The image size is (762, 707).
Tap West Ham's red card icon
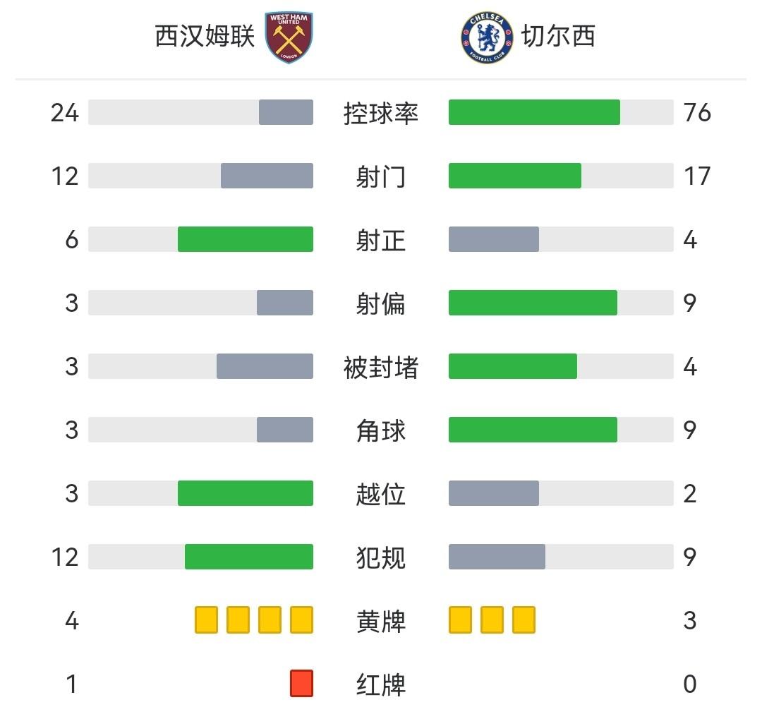click(301, 683)
